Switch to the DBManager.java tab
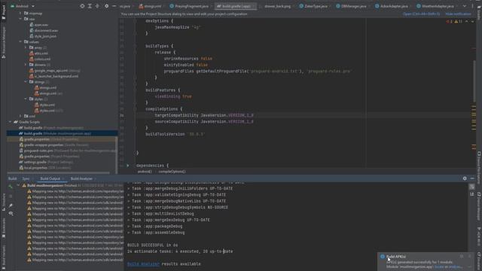 tap(353, 6)
